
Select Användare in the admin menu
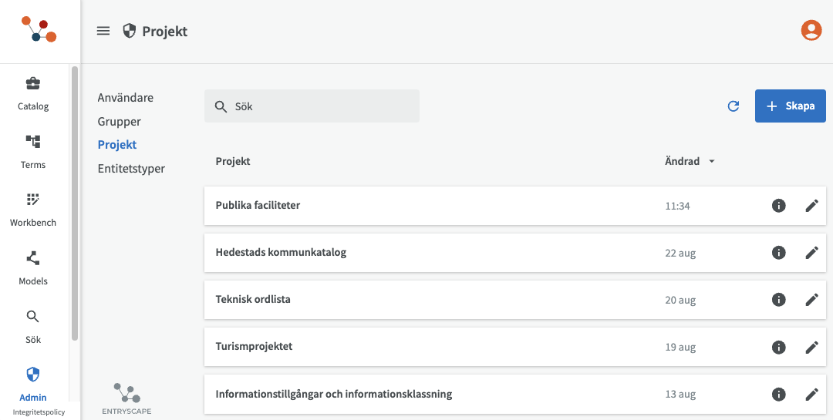125,98
